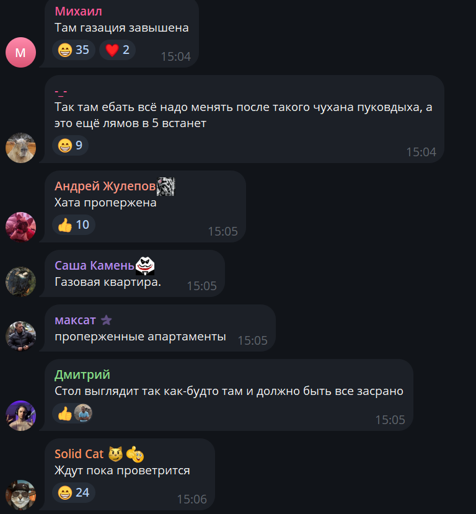The width and height of the screenshot is (476, 514).
Task: Click the message 'Газовая квартира.'
Action: click(x=108, y=282)
